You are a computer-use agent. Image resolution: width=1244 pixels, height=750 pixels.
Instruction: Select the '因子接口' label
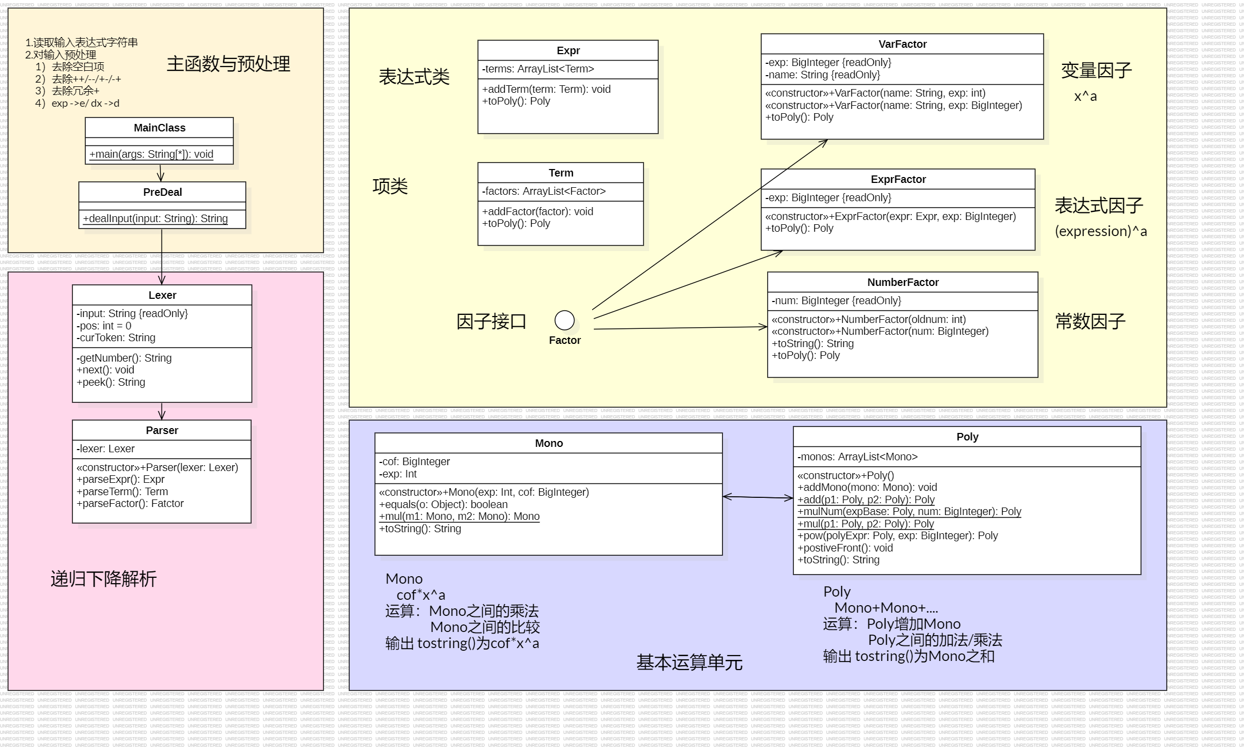(491, 321)
